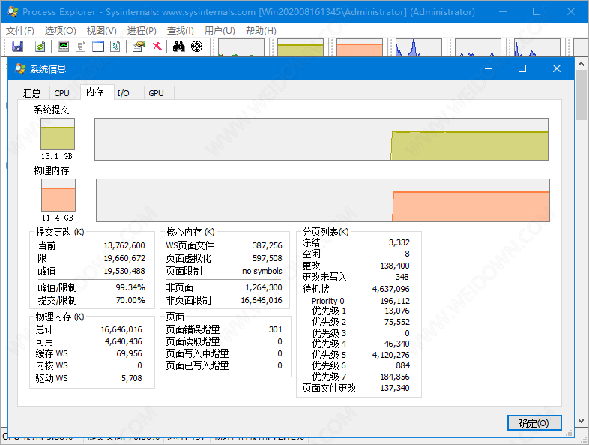The width and height of the screenshot is (589, 445).
Task: Click the WS页面文件 value 387,256
Action: coord(267,245)
